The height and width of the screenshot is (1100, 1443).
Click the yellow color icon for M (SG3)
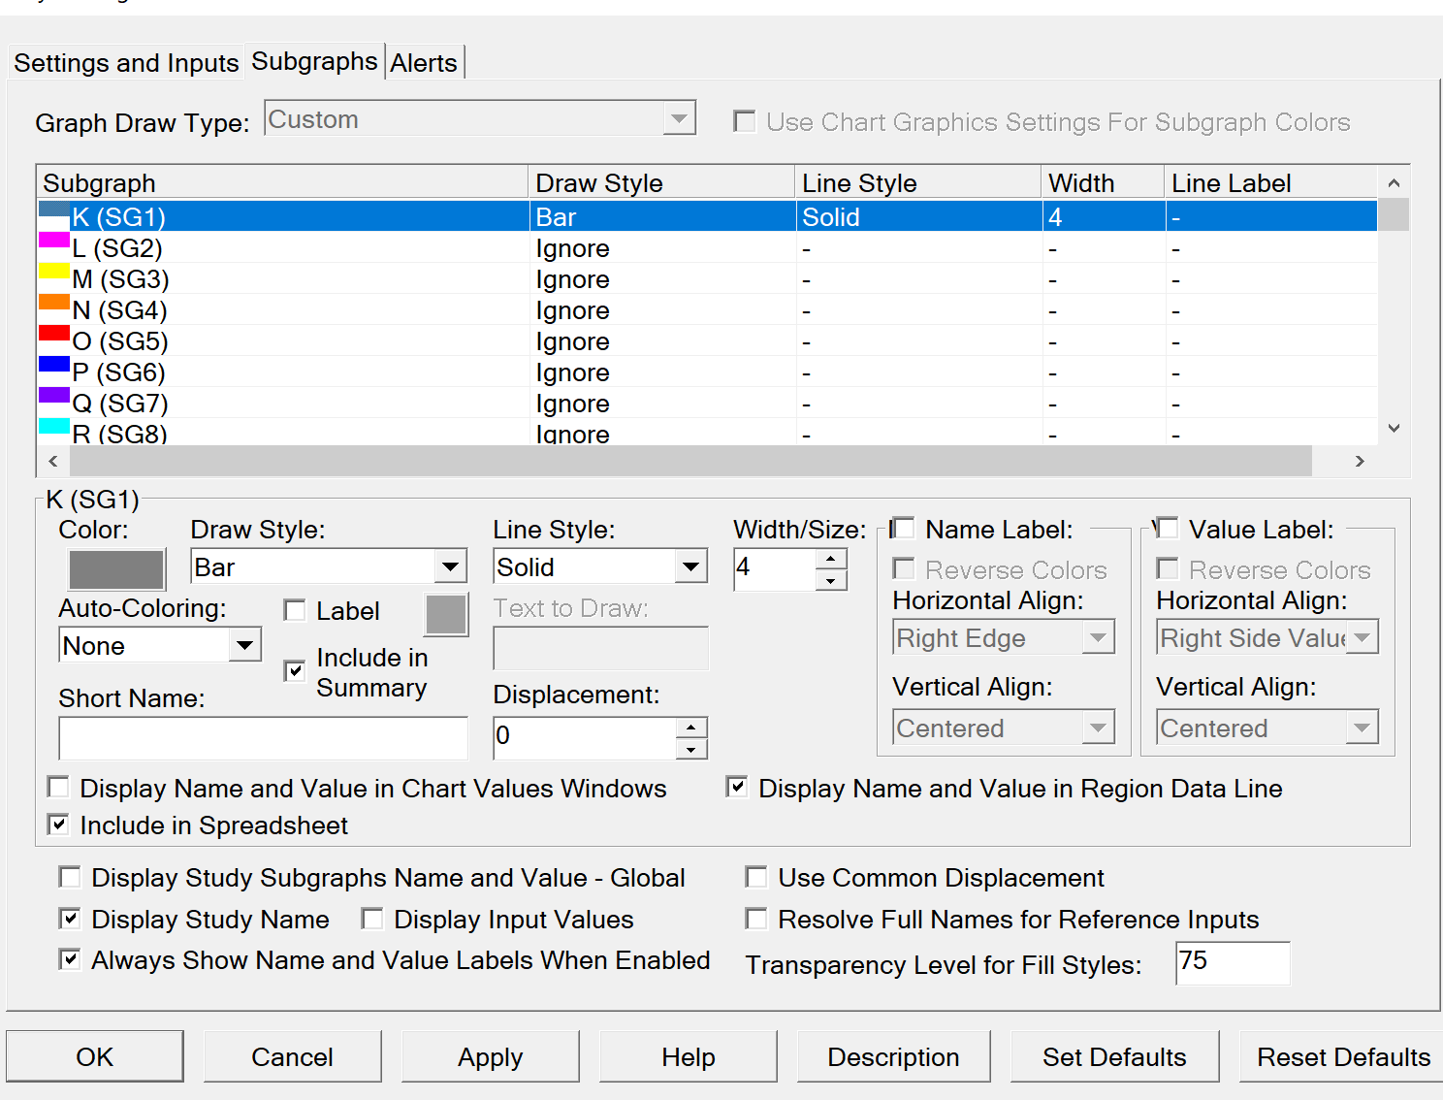[x=53, y=272]
